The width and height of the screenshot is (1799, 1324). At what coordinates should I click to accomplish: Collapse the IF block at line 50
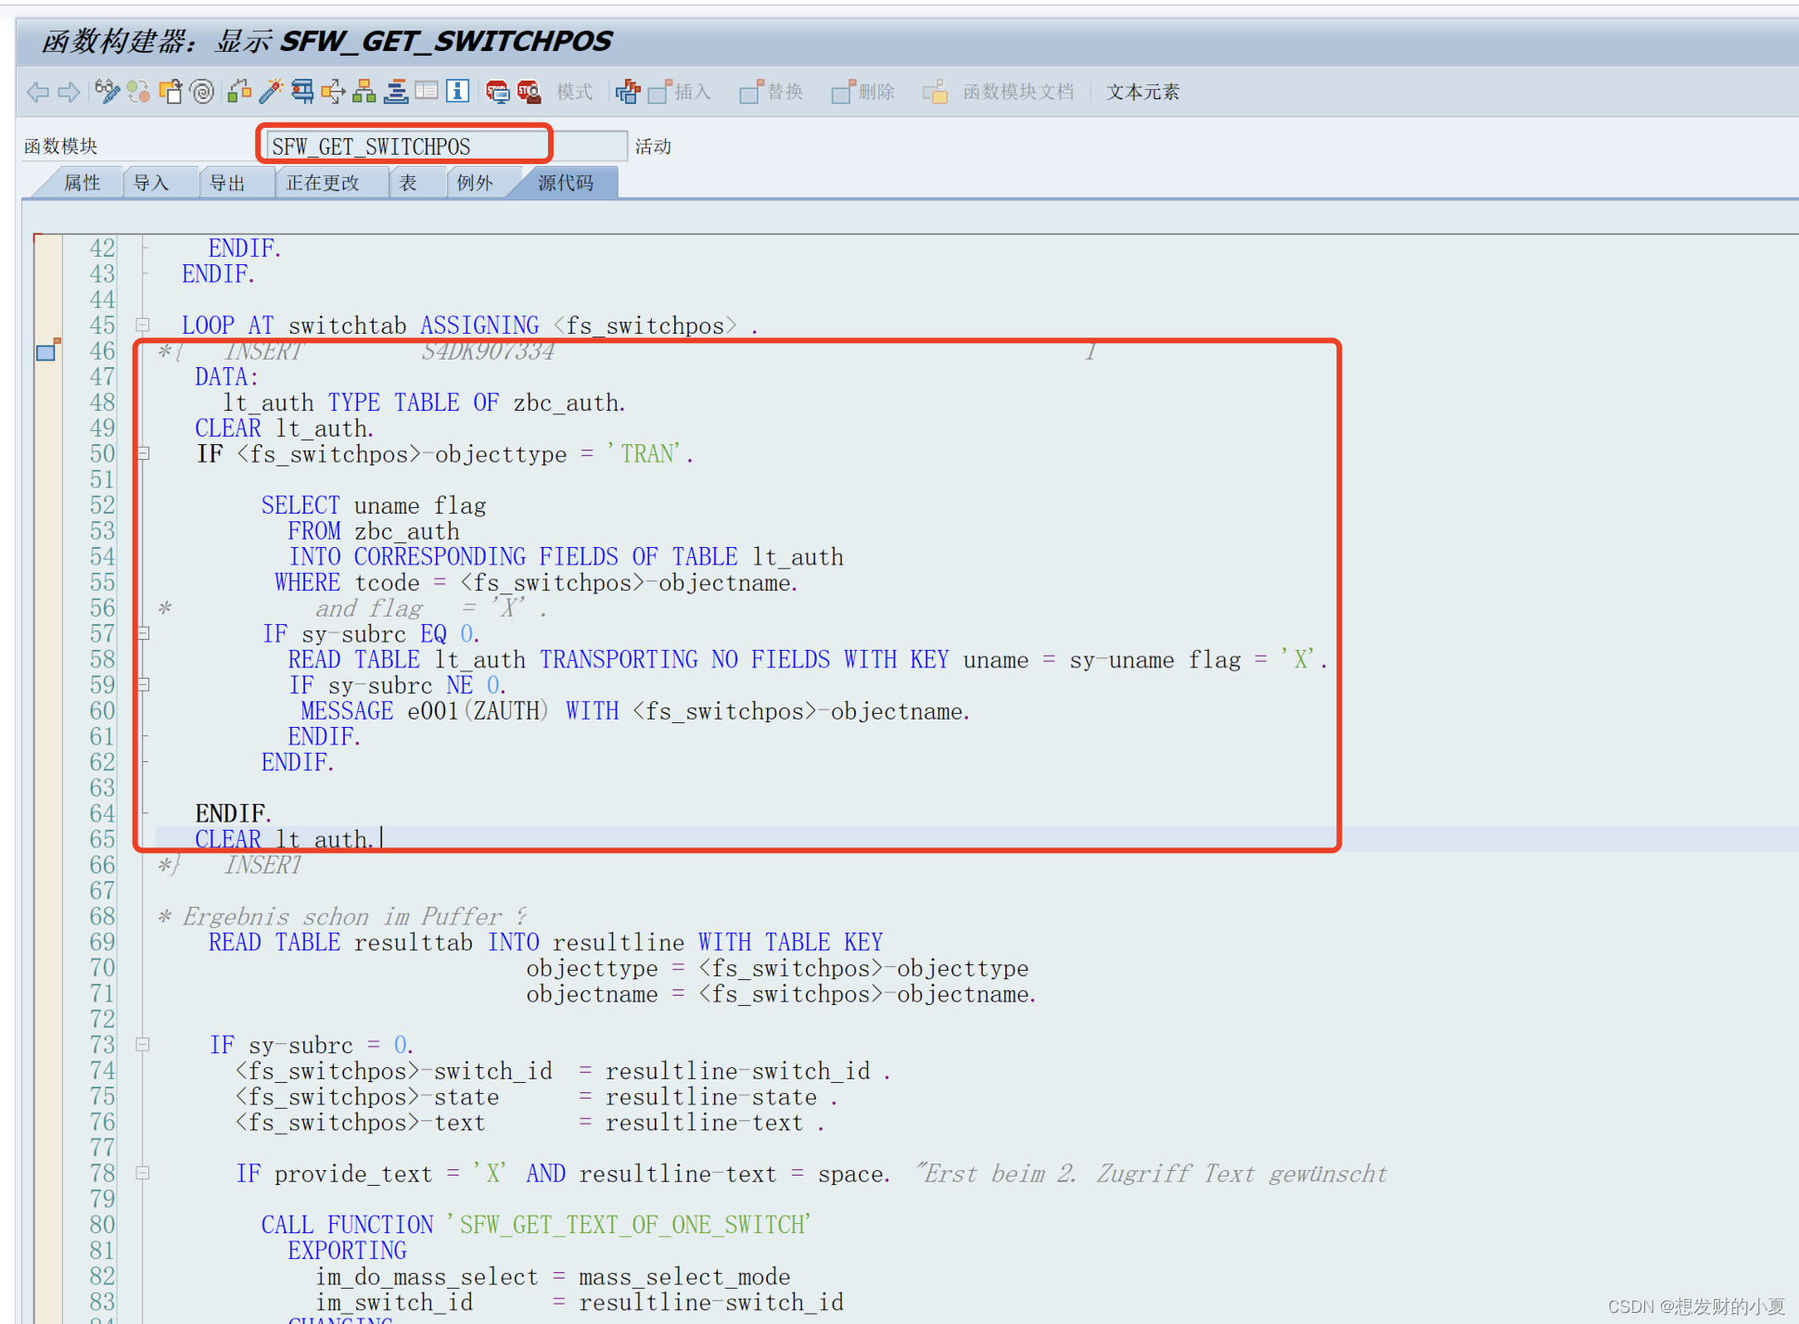pyautogui.click(x=143, y=453)
